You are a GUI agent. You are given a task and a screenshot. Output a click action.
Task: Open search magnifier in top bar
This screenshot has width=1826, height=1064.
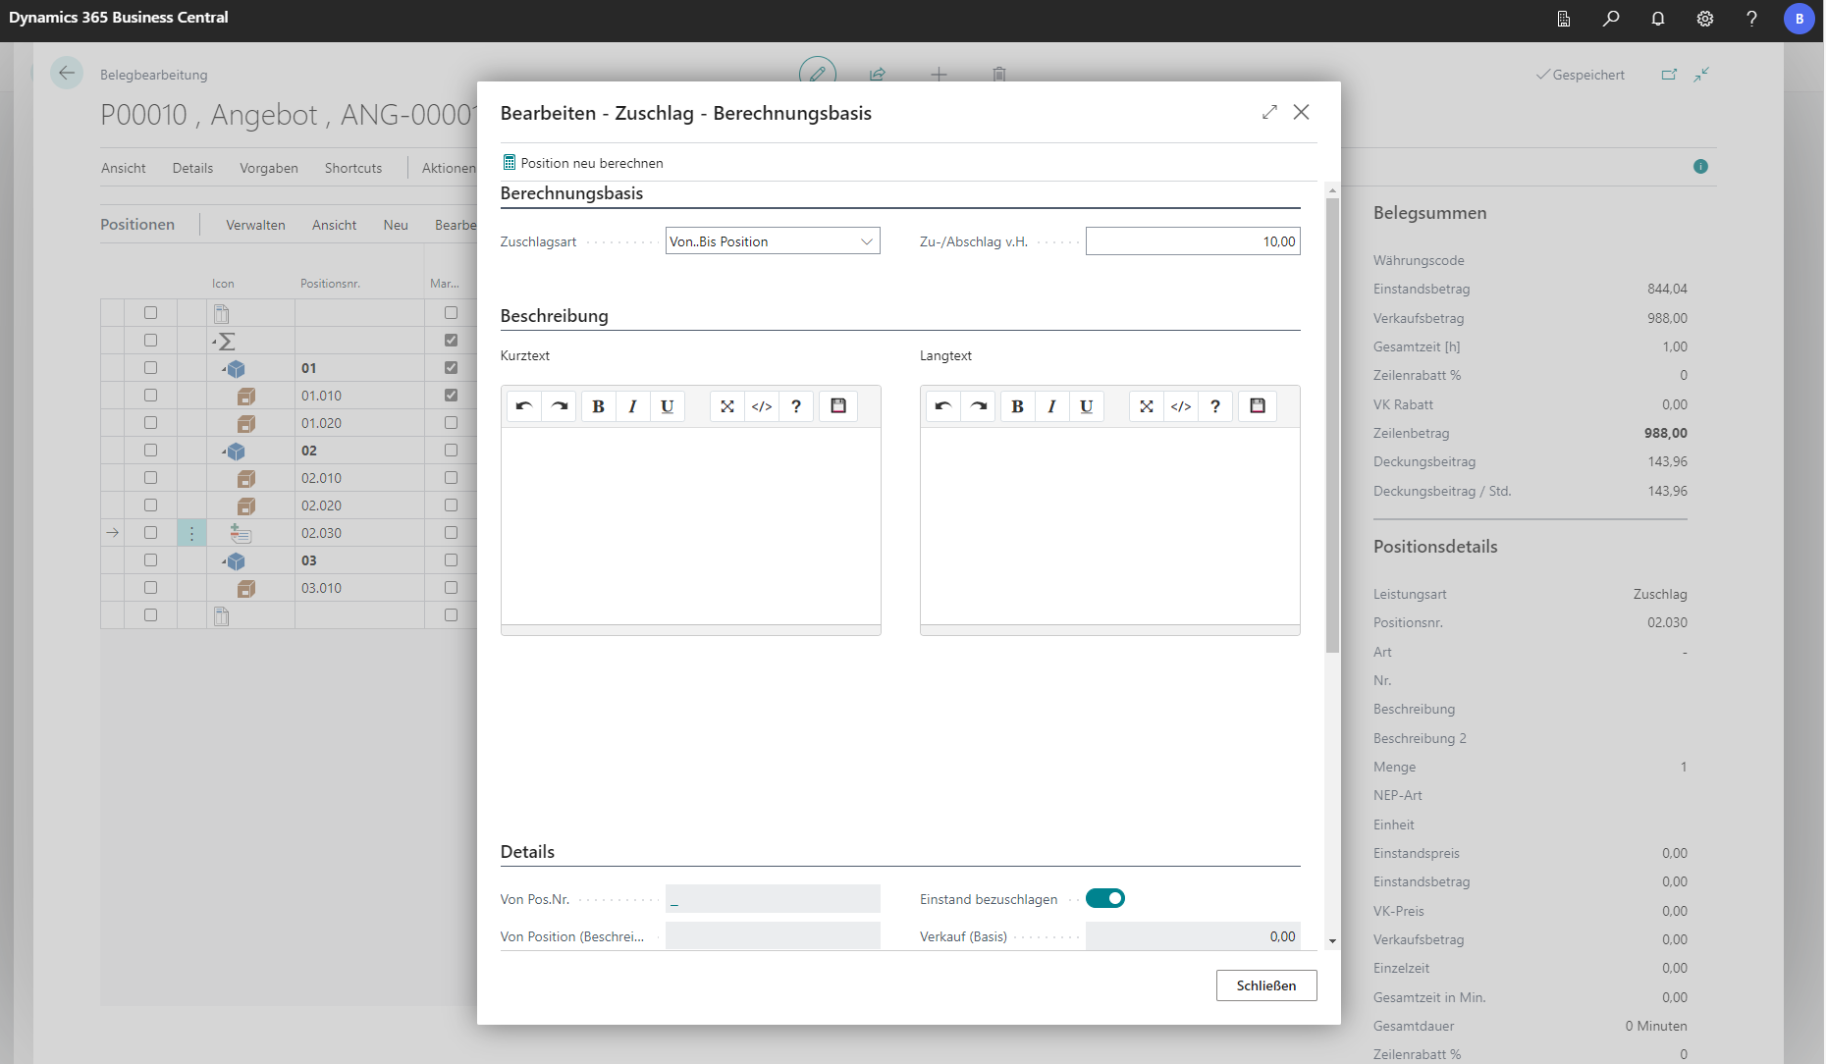click(x=1611, y=19)
